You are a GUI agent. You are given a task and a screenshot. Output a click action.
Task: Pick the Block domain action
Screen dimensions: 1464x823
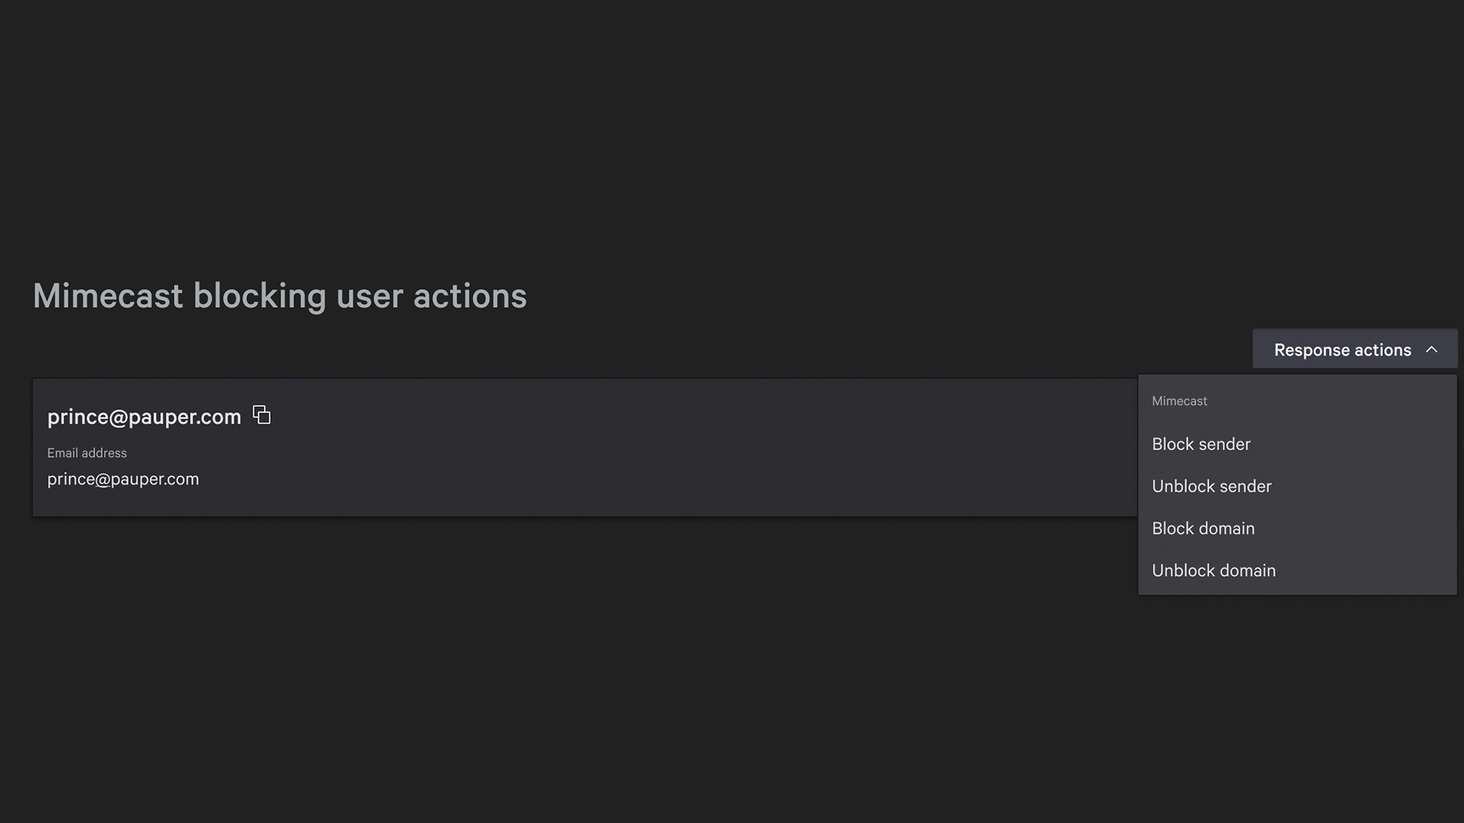tap(1202, 528)
